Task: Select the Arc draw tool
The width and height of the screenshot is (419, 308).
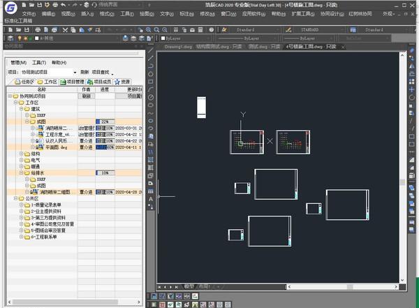Action: click(151, 89)
